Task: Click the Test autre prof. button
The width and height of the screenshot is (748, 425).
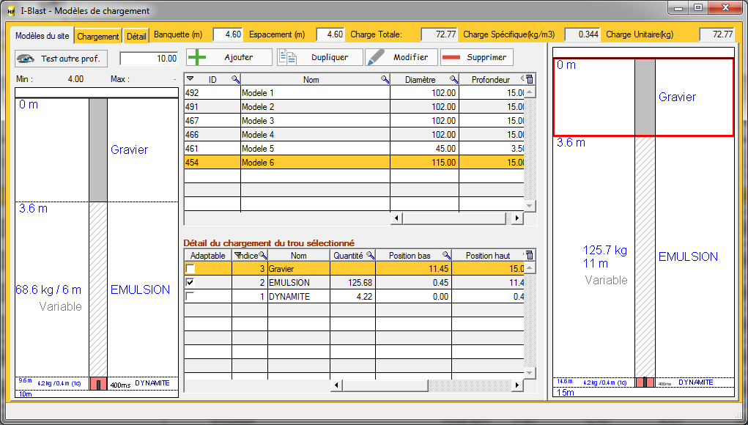Action: click(x=61, y=59)
